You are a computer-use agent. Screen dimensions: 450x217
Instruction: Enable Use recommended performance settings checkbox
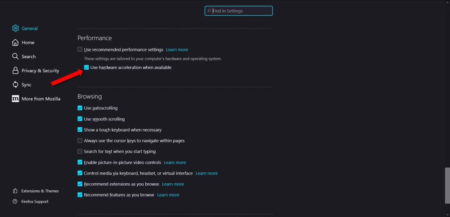[x=80, y=50]
